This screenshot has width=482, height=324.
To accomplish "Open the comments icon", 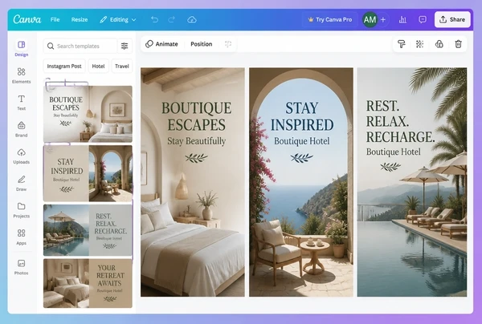I will pyautogui.click(x=423, y=19).
